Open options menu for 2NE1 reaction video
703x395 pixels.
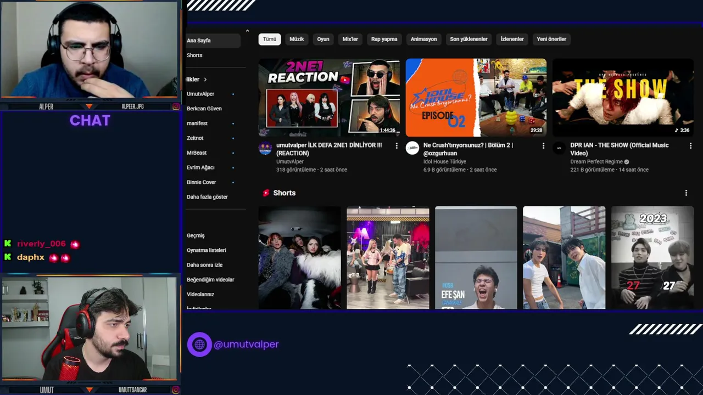(x=397, y=146)
